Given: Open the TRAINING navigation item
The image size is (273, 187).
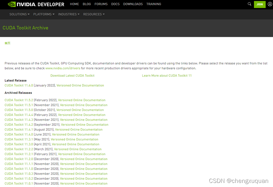Looking at the screenshot, I should click(154, 4).
